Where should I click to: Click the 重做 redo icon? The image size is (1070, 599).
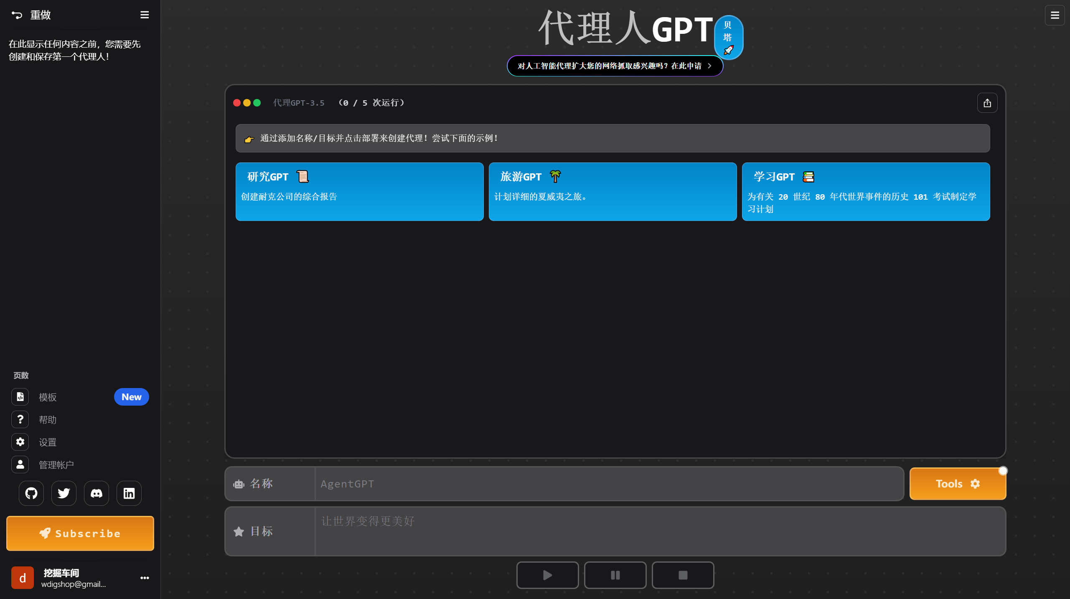click(x=17, y=15)
